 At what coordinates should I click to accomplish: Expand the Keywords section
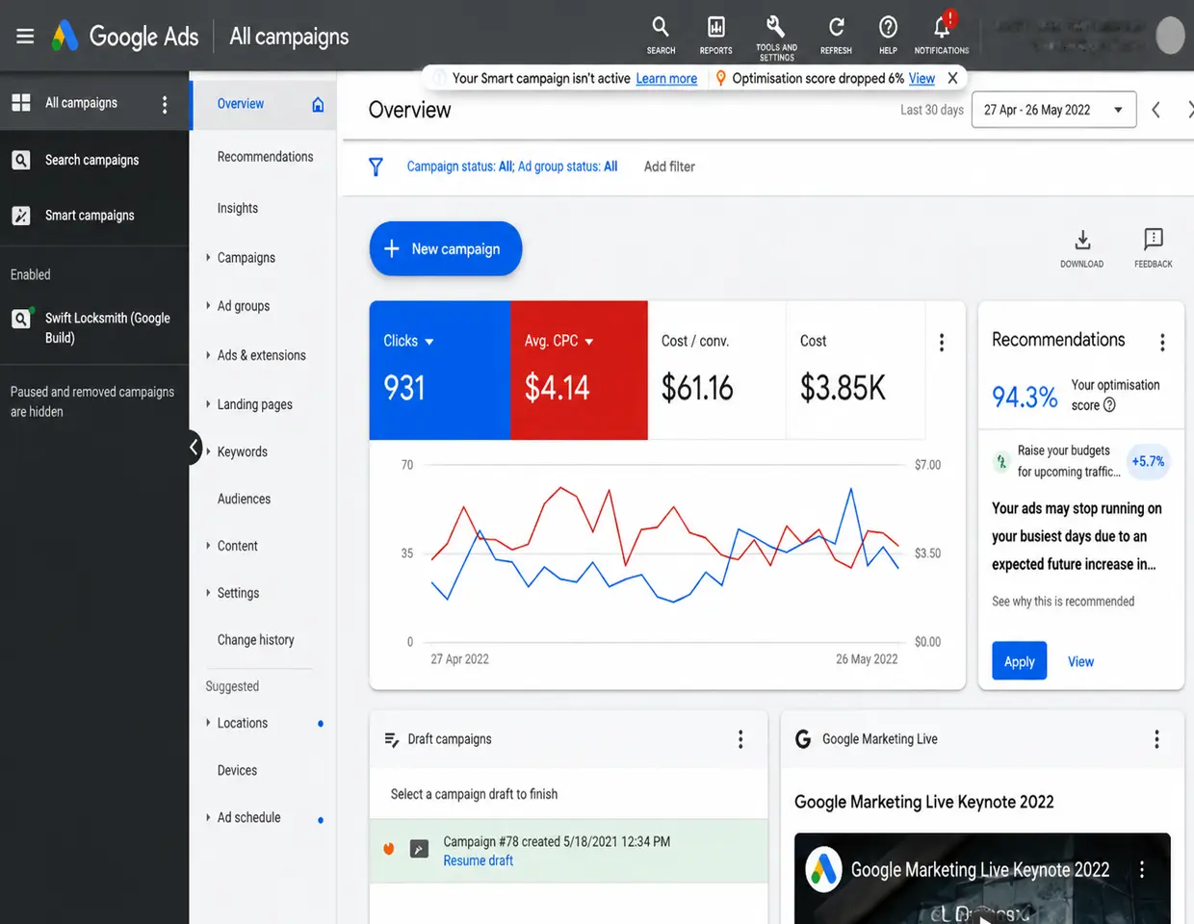pos(208,451)
